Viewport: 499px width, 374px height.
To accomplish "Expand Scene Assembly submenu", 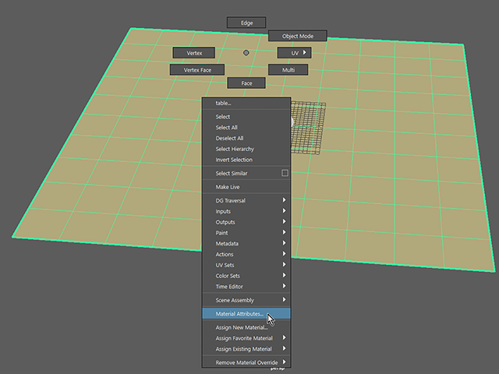I will (246, 300).
